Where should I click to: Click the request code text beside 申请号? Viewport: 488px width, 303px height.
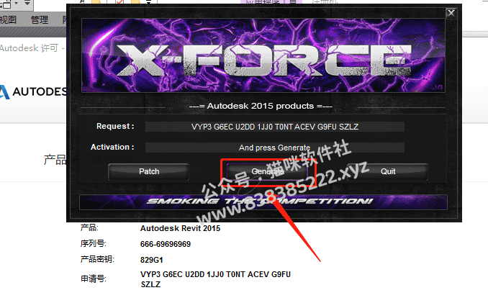point(215,279)
